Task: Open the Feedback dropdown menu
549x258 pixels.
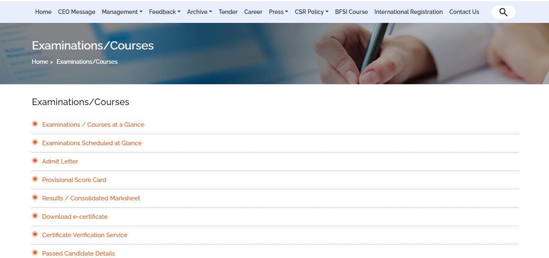Action: (x=164, y=12)
